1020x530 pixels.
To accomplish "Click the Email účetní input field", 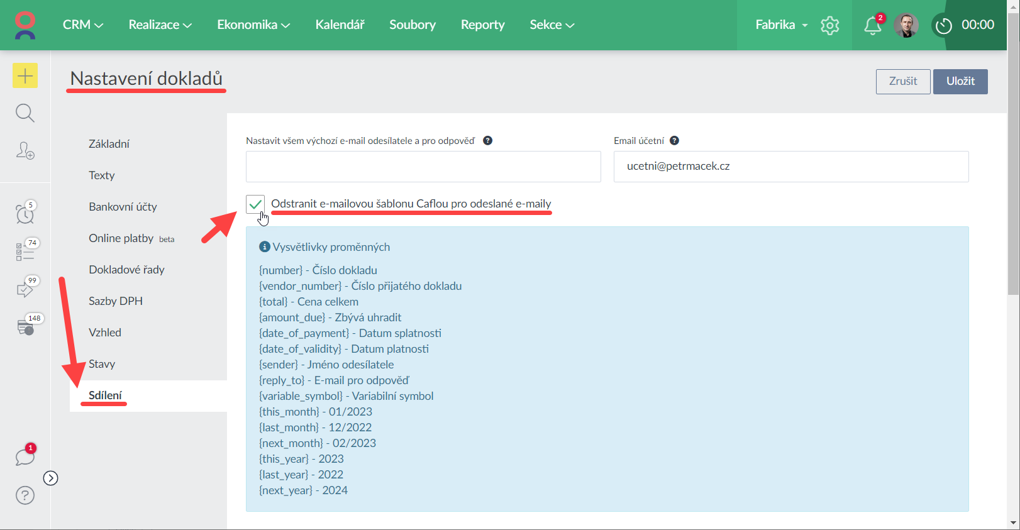I will [x=790, y=167].
